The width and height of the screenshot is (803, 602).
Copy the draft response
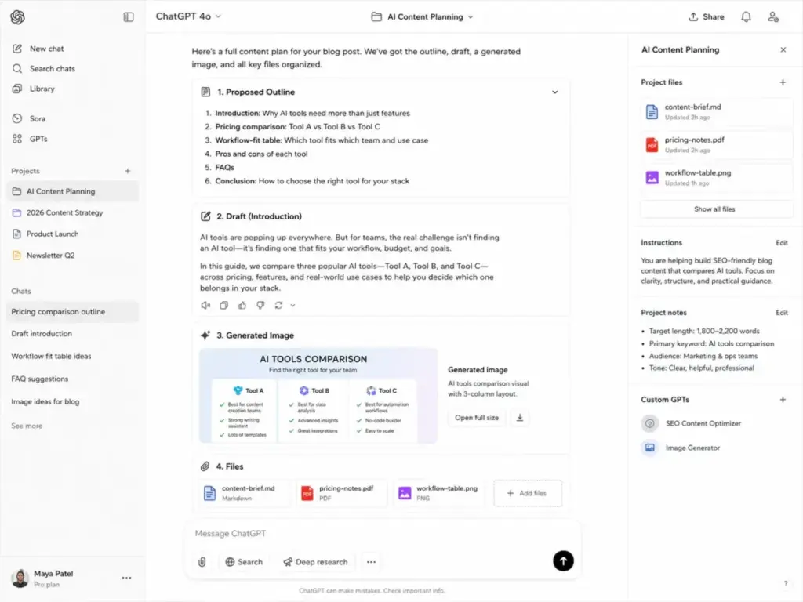tap(223, 305)
